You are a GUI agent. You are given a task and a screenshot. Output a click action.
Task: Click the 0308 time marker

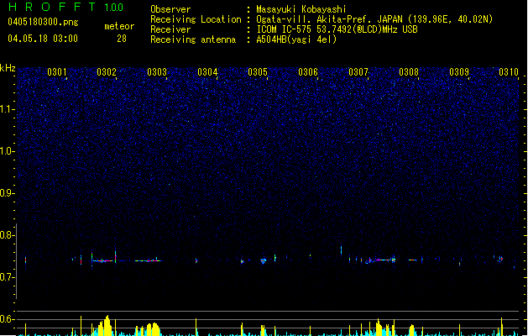[x=409, y=72]
